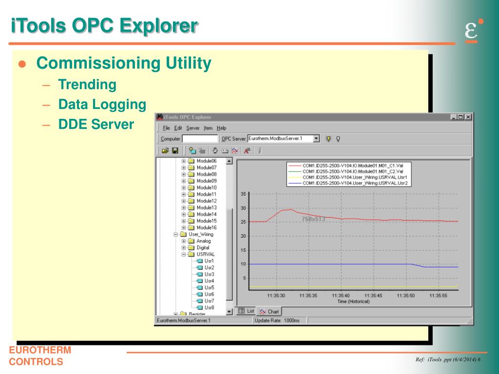Select Module08 in the tree
The height and width of the screenshot is (374, 499).
tap(207, 174)
